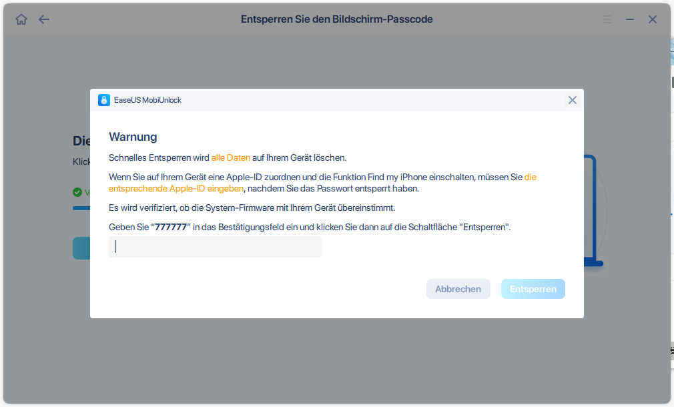Click the Entsperren button
Viewport: 674px width, 407px height.
[533, 289]
